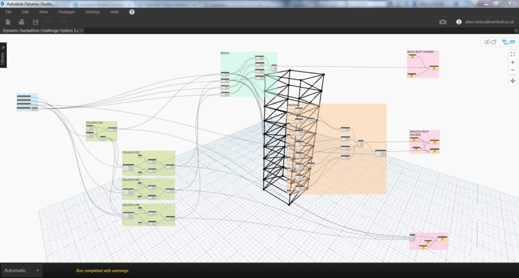Click the blue input nodes group
Image resolution: width=519 pixels, height=278 pixels.
pyautogui.click(x=27, y=102)
